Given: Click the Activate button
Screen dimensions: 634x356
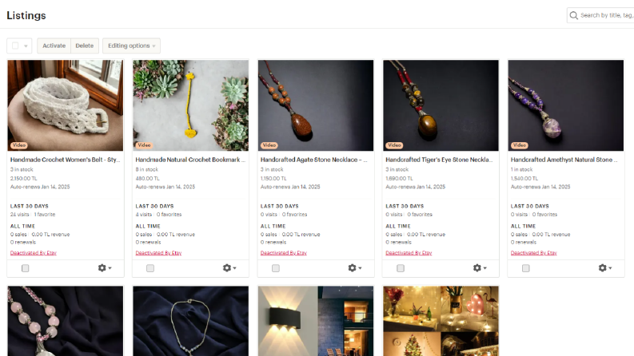Looking at the screenshot, I should [x=54, y=45].
